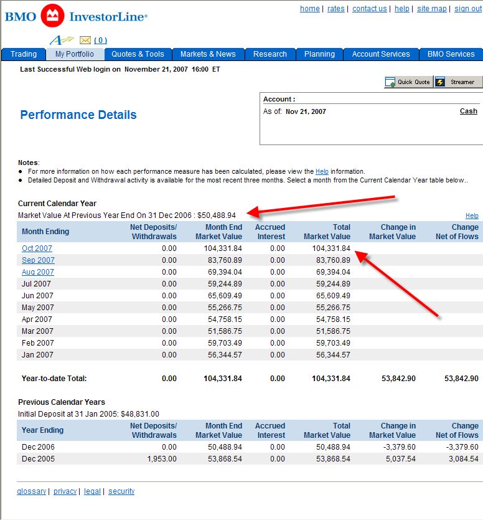
Task: Click Help link above the table
Action: click(x=472, y=216)
